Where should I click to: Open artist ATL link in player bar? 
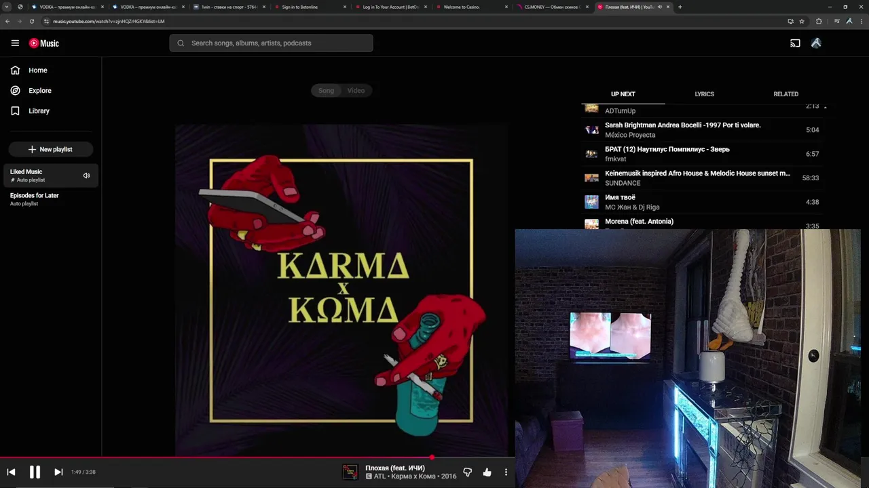[x=380, y=476]
